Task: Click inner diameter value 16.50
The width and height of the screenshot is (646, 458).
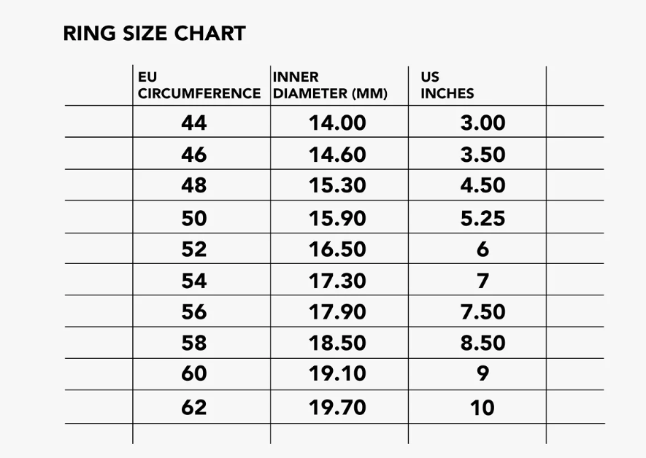Action: (x=337, y=249)
